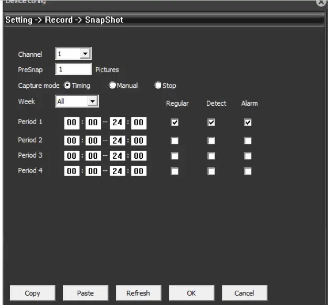The height and width of the screenshot is (305, 328).
Task: Click the Period 4 label
Action: (30, 170)
